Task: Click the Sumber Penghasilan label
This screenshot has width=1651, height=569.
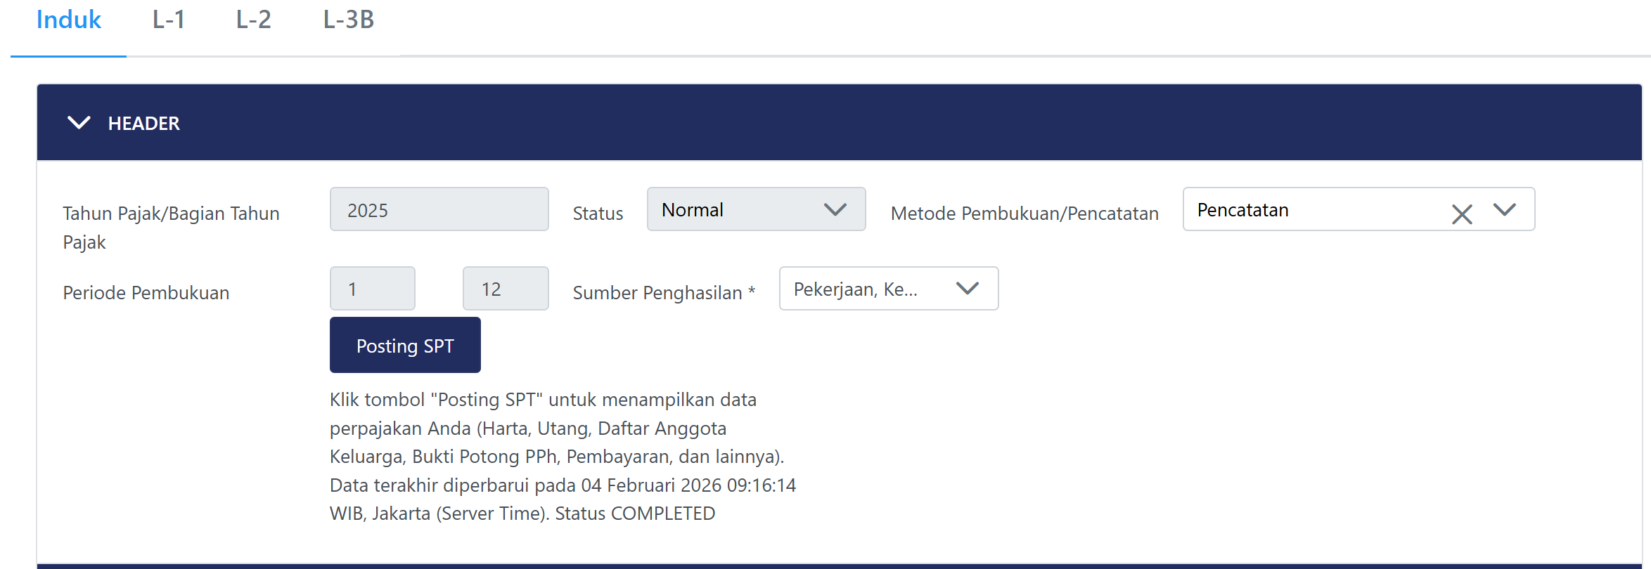Action: (664, 292)
